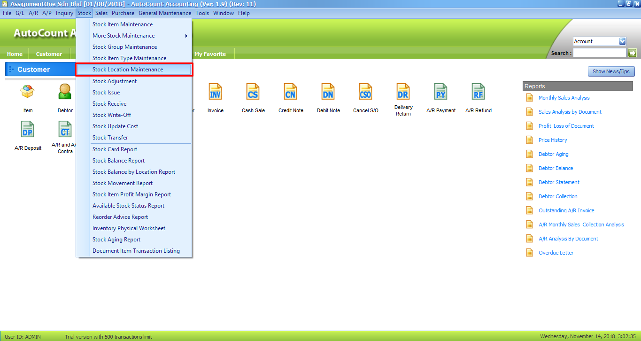Switch to the Customer tab
Viewport: 641px width, 341px height.
pos(49,54)
